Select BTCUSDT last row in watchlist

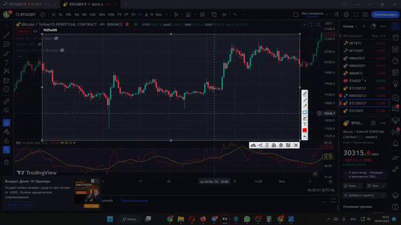click(x=365, y=111)
